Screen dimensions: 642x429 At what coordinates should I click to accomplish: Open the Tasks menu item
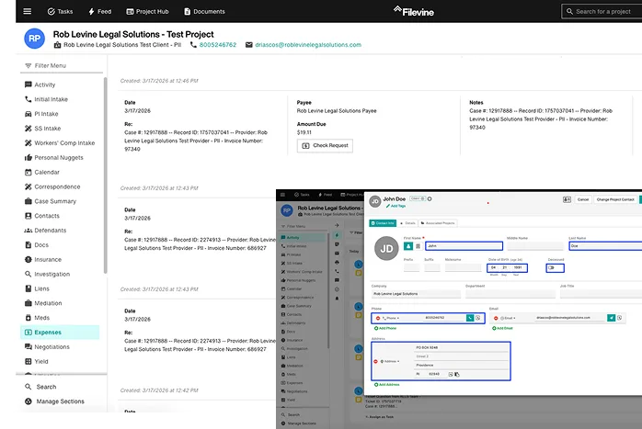(60, 11)
